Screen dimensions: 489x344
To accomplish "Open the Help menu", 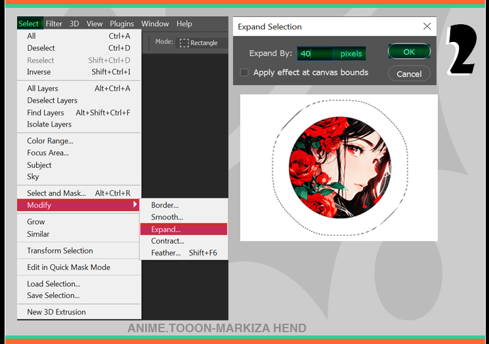I will [184, 24].
